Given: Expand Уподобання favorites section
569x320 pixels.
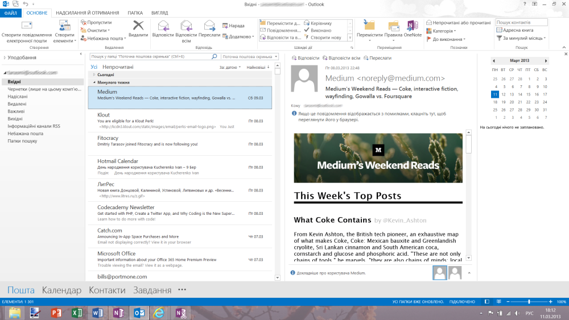Looking at the screenshot, I should point(5,57).
